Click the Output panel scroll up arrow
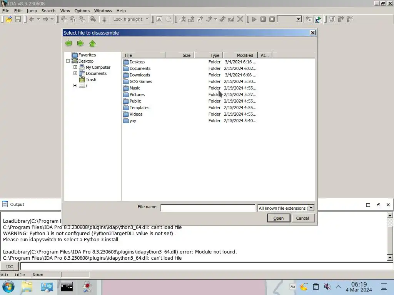This screenshot has width=394, height=295. pos(390,215)
